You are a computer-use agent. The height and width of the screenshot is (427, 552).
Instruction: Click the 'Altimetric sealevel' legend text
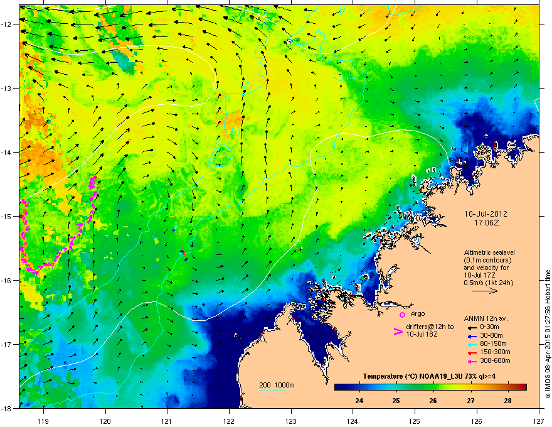(489, 252)
